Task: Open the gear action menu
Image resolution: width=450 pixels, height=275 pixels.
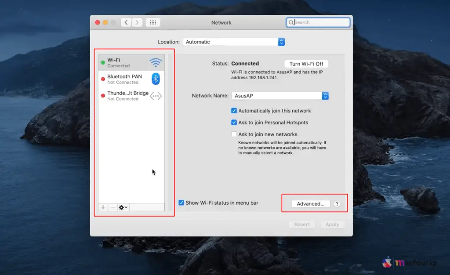Action: (123, 207)
